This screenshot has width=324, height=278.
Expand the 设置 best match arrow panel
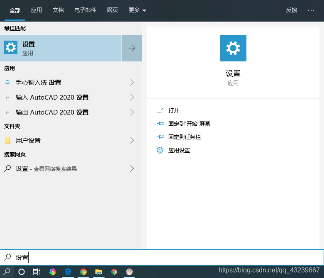[132, 48]
